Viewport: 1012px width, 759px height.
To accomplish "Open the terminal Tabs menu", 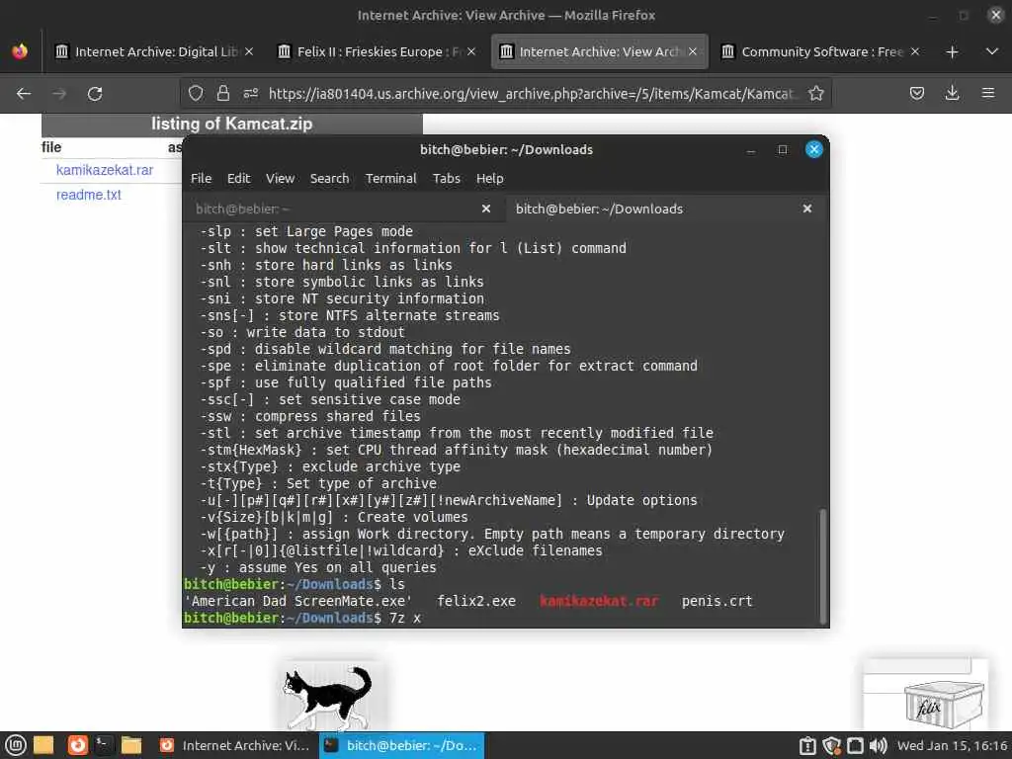I will pos(446,178).
